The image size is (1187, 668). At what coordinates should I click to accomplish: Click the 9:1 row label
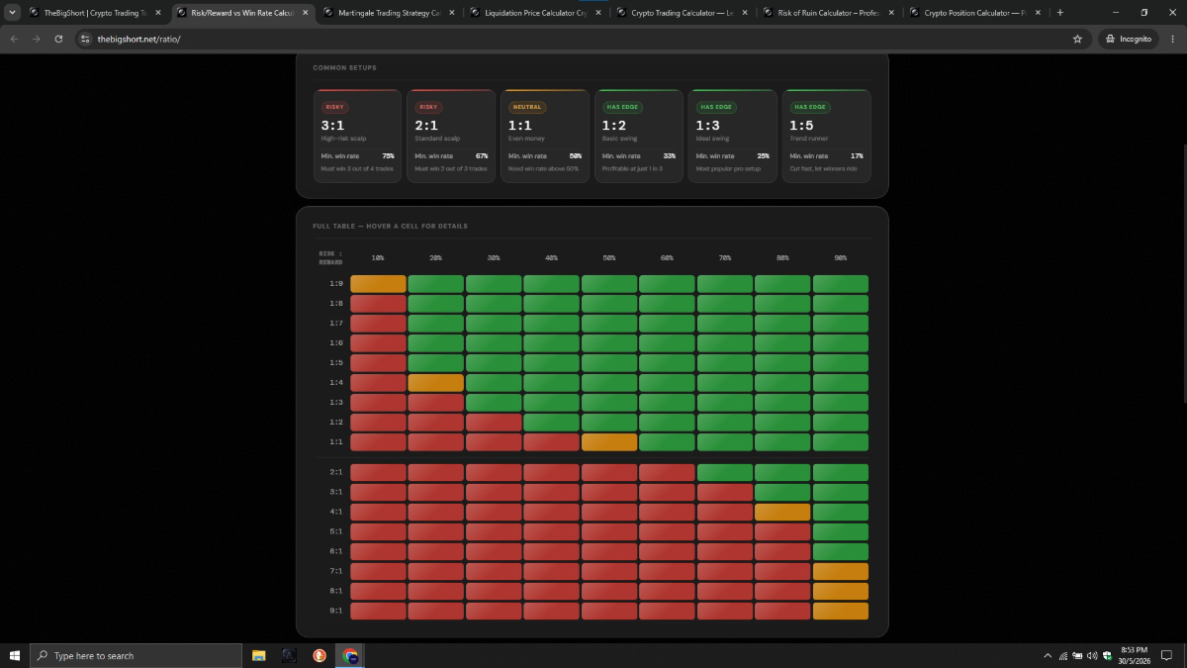pyautogui.click(x=336, y=612)
